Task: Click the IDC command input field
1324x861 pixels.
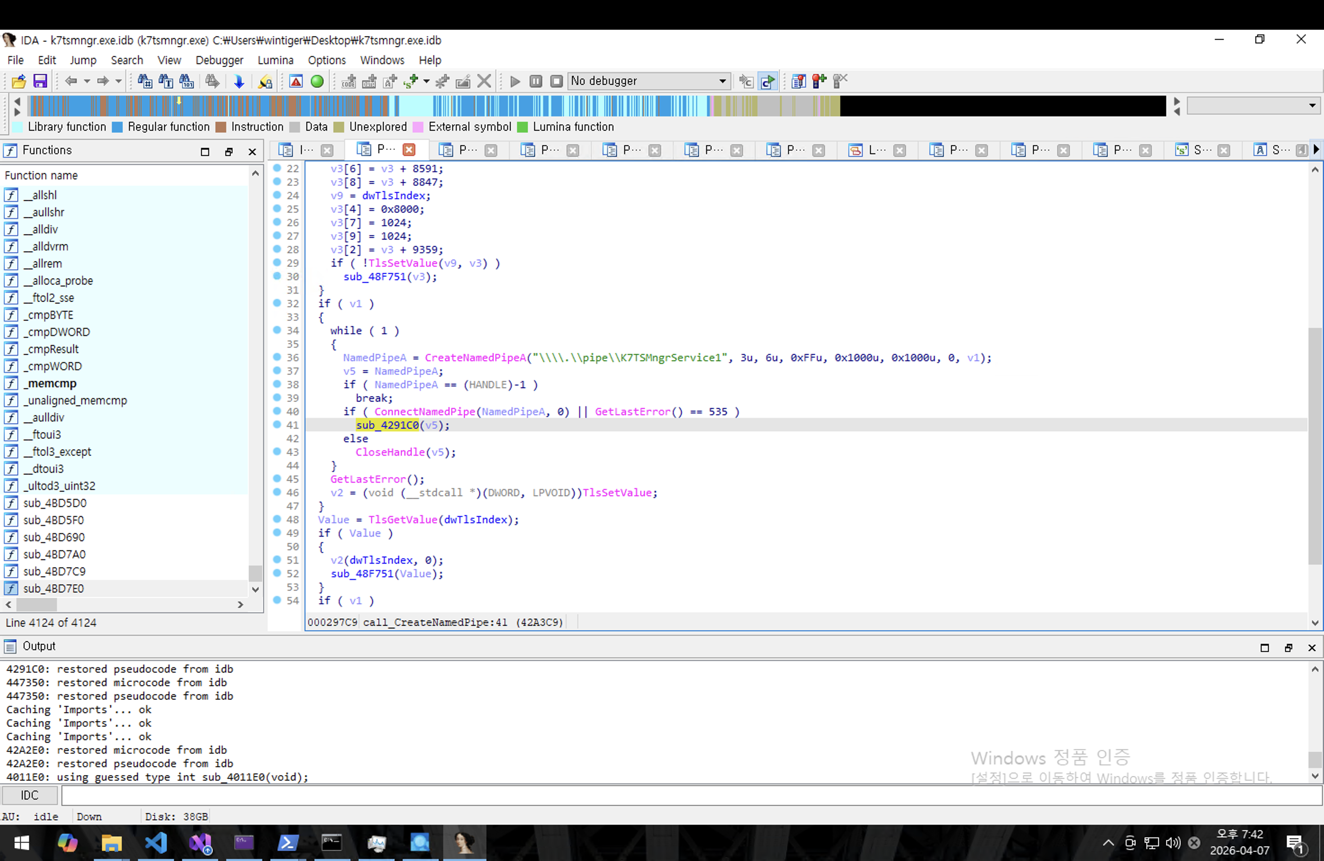Action: pyautogui.click(x=690, y=795)
